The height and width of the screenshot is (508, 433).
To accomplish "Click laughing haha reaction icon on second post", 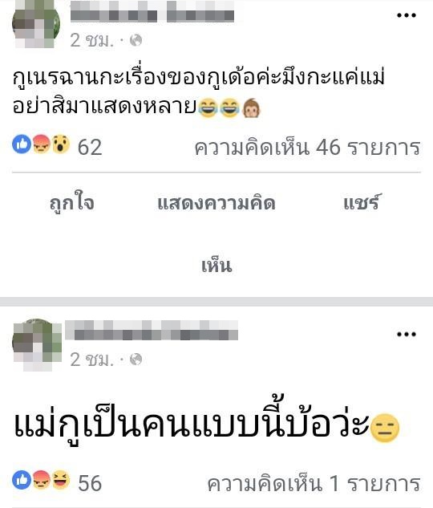I will pos(61,480).
